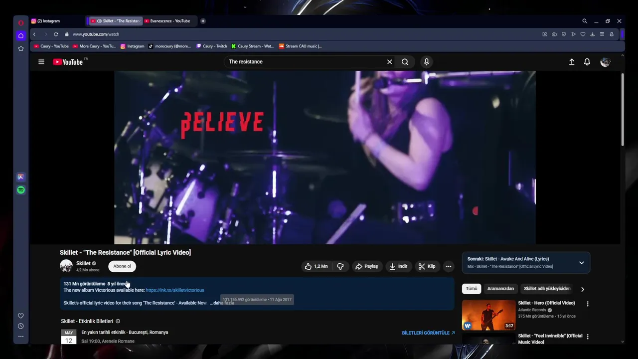Open morecaury TikTok bookmark

(169, 46)
